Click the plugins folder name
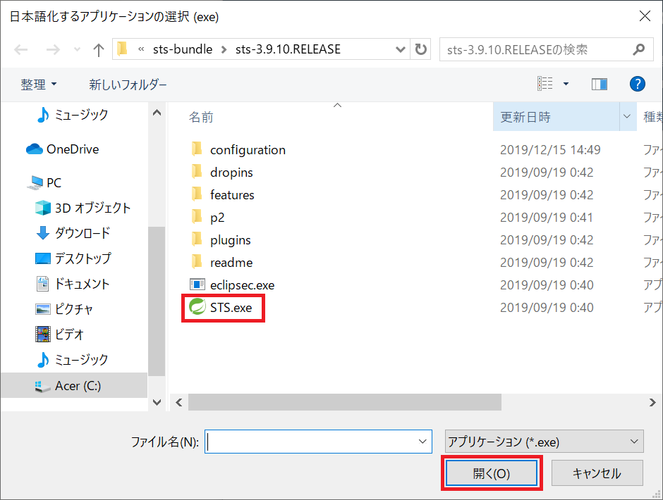Screen dimensions: 663x500 [231, 240]
